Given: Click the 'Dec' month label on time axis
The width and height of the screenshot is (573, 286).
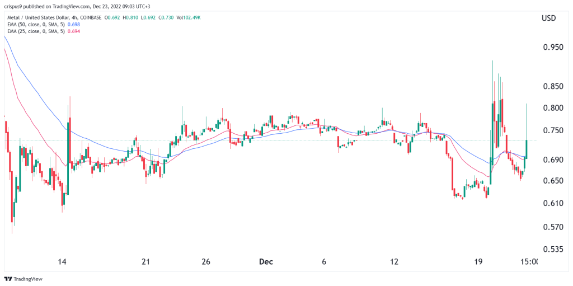Looking at the screenshot, I should 266,262.
